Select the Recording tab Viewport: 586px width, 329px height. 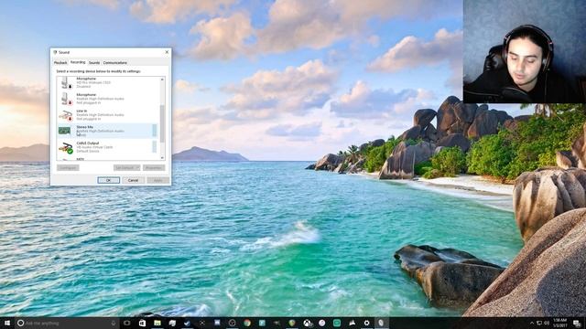78,62
